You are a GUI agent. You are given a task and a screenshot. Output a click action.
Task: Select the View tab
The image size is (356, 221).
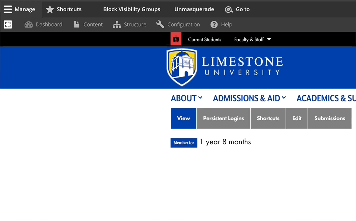tap(184, 118)
